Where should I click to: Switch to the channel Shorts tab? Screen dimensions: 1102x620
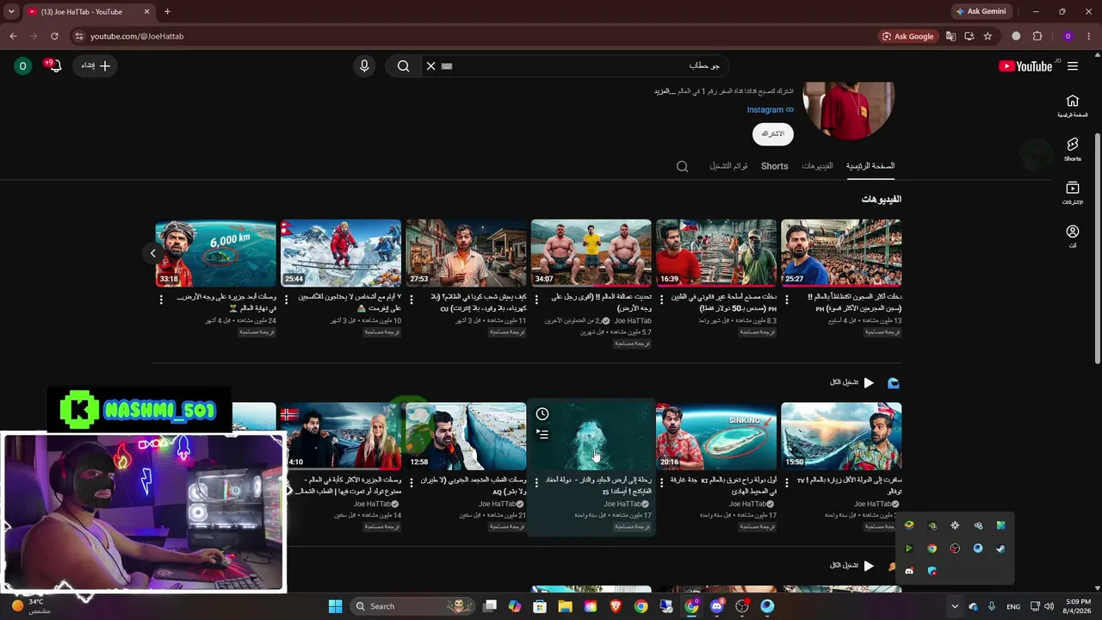774,166
